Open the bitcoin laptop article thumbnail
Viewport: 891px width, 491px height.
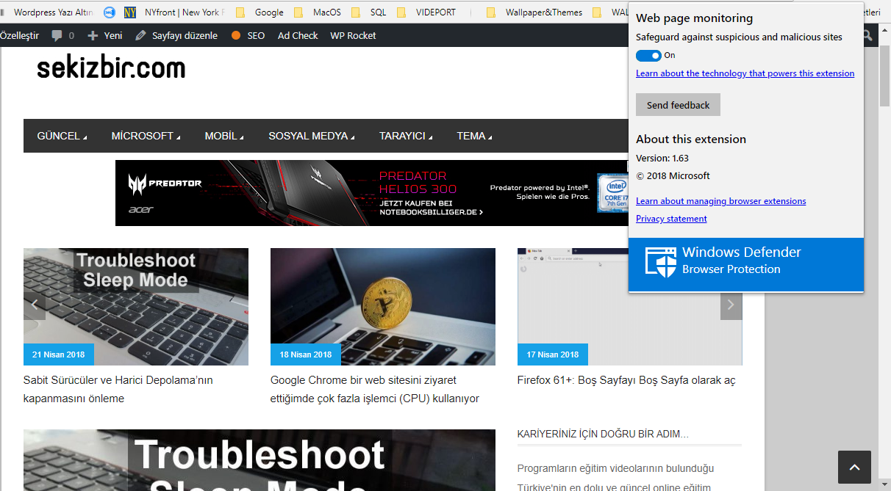[x=383, y=307]
